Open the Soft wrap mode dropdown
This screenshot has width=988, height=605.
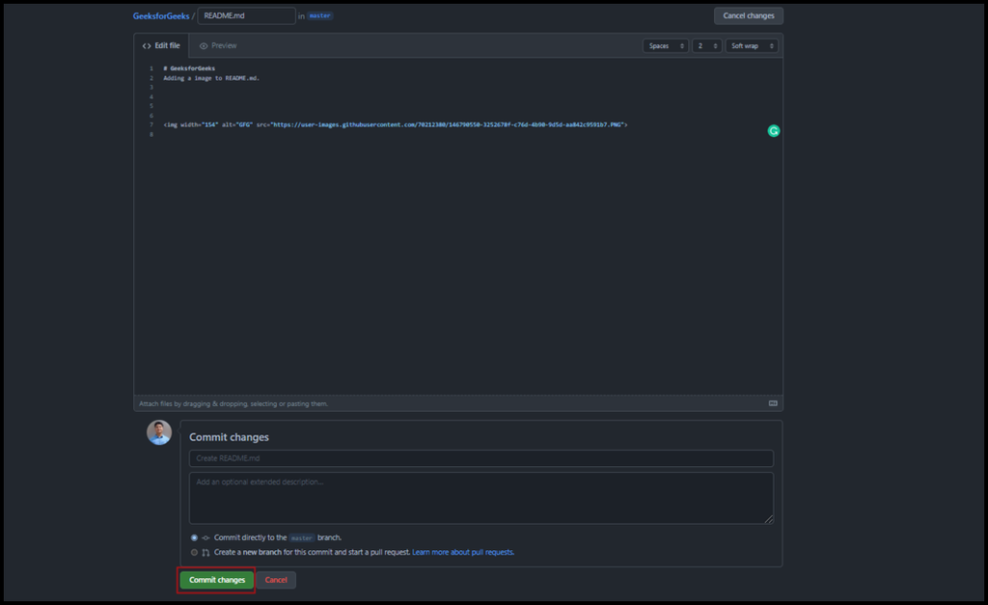(751, 46)
